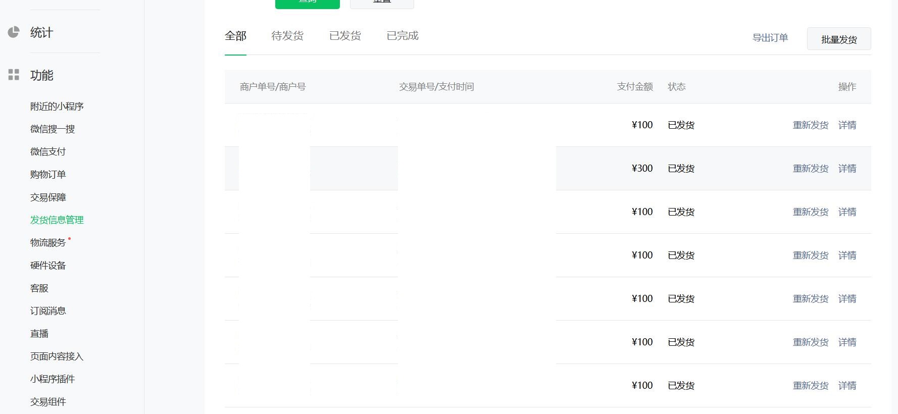Show the 已发货 orders tab

pos(345,36)
